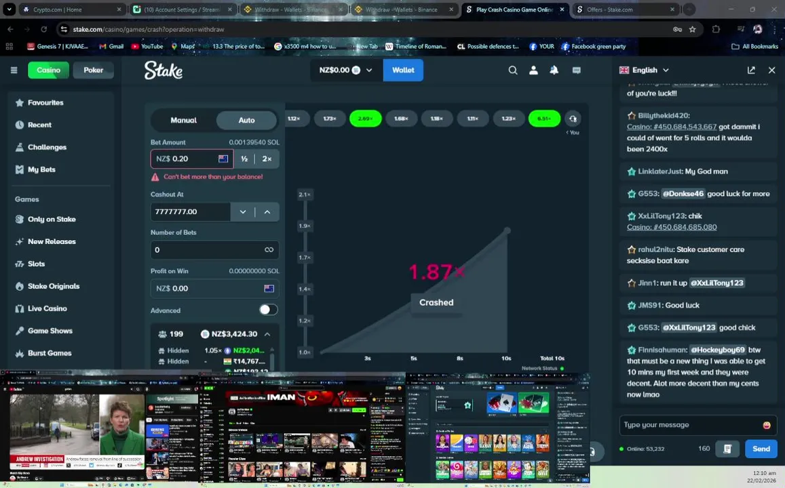Screen dimensions: 785x488
Task: Click the Cashout At input field
Action: tap(190, 212)
